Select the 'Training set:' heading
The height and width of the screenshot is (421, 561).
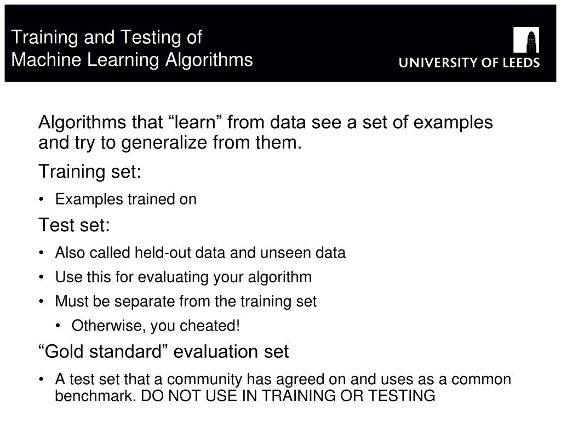point(90,172)
